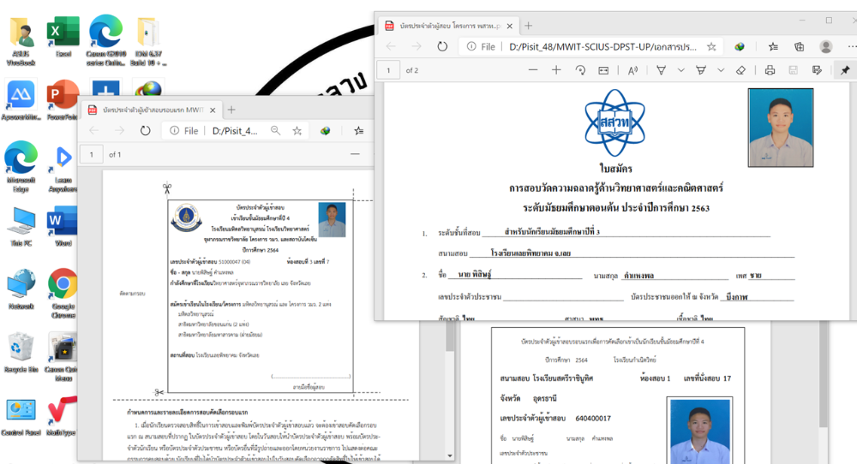857x464 pixels.
Task: Click the page number field showing of 2
Action: 389,70
